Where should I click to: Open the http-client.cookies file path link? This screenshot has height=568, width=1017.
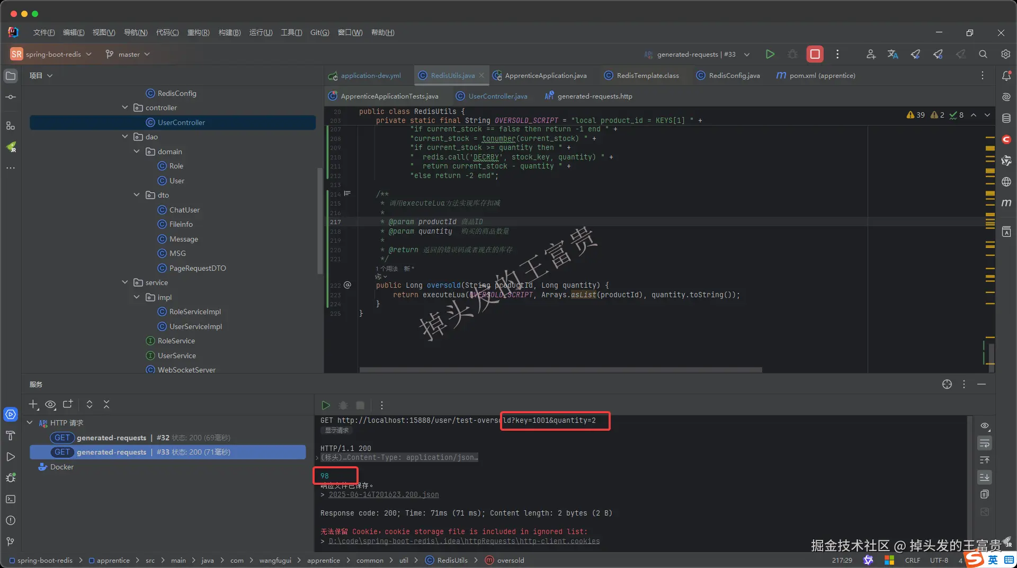[x=464, y=541]
